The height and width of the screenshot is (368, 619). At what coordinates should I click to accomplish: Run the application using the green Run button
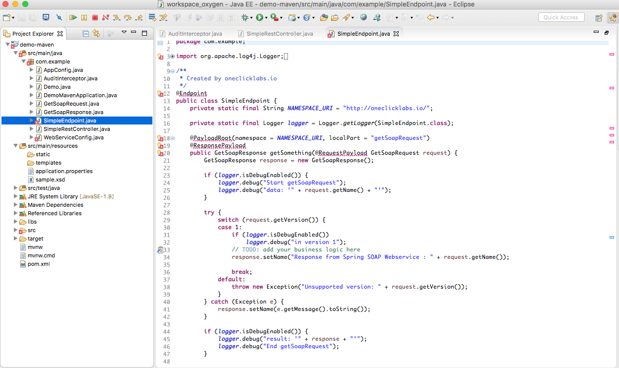click(x=260, y=17)
